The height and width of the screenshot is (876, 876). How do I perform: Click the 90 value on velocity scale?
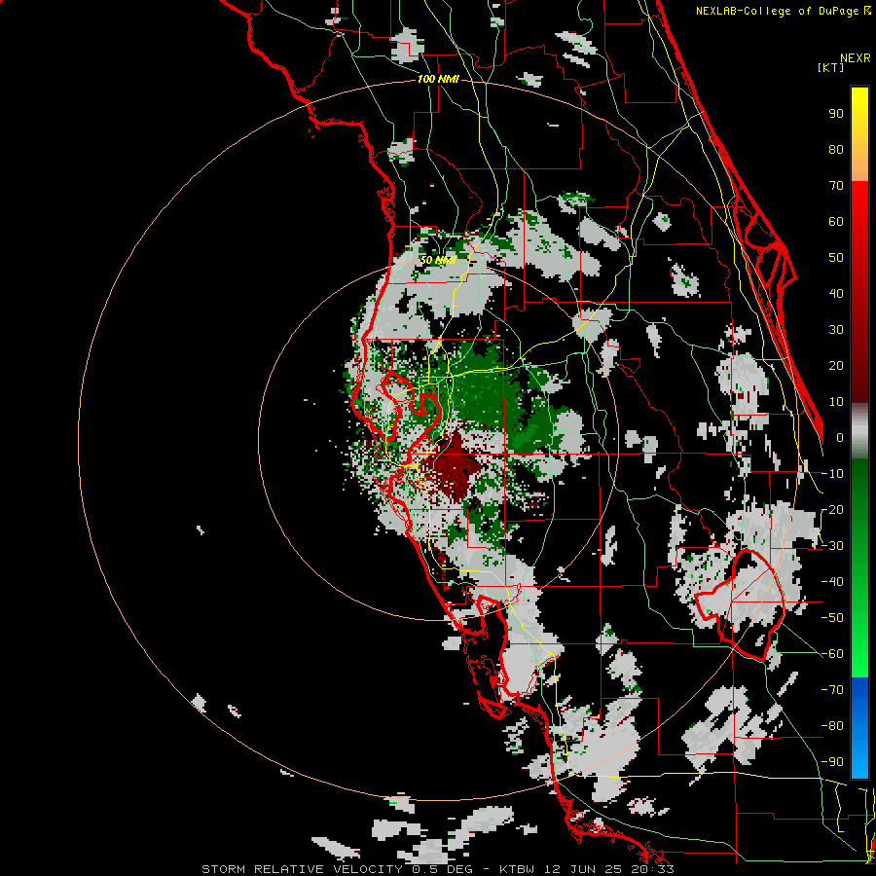(836, 114)
